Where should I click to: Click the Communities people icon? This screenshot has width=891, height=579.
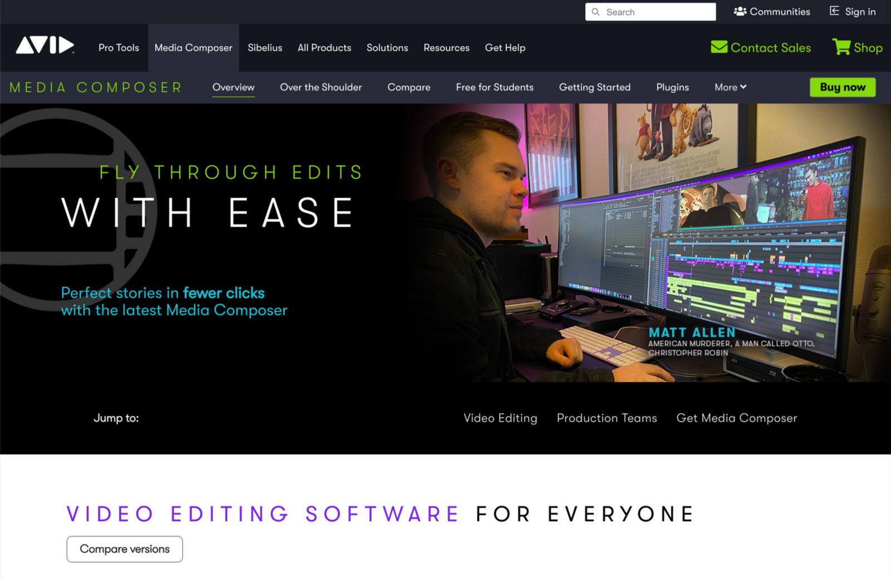point(740,11)
